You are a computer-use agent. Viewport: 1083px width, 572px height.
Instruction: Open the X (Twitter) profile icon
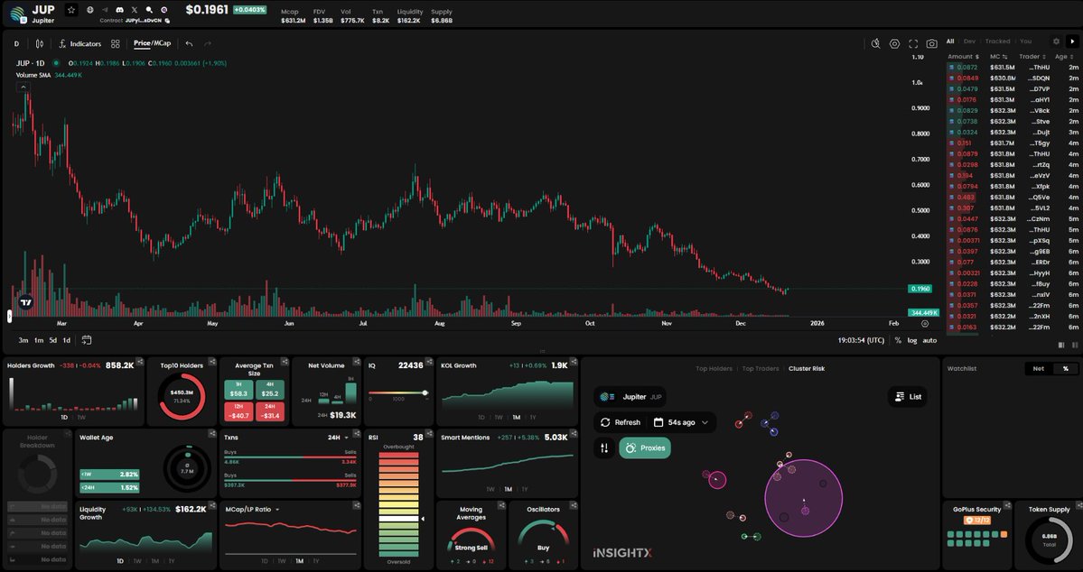134,10
